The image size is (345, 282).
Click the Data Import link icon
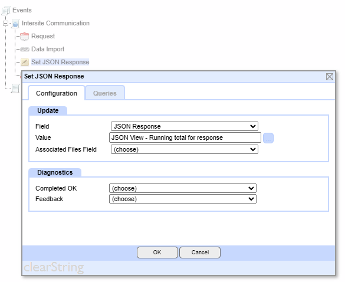click(x=25, y=50)
